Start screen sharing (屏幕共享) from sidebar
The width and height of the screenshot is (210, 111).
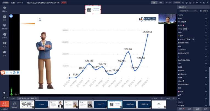coord(5,27)
